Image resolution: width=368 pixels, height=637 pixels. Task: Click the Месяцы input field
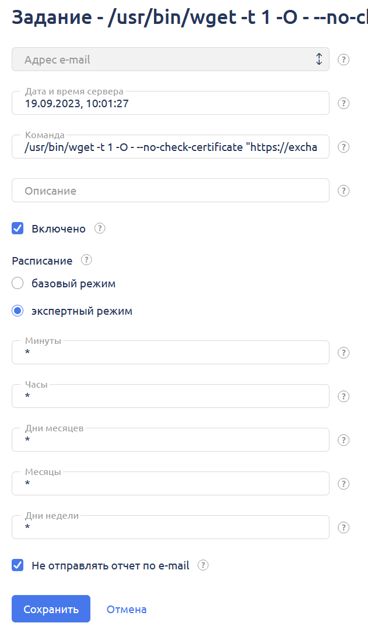170,484
